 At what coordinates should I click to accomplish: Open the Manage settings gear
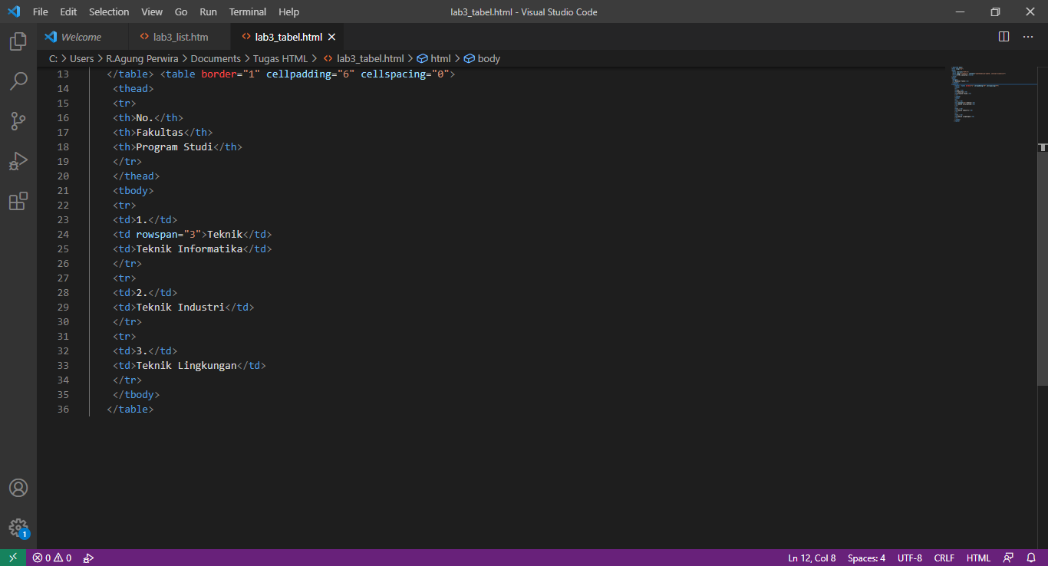(x=18, y=528)
